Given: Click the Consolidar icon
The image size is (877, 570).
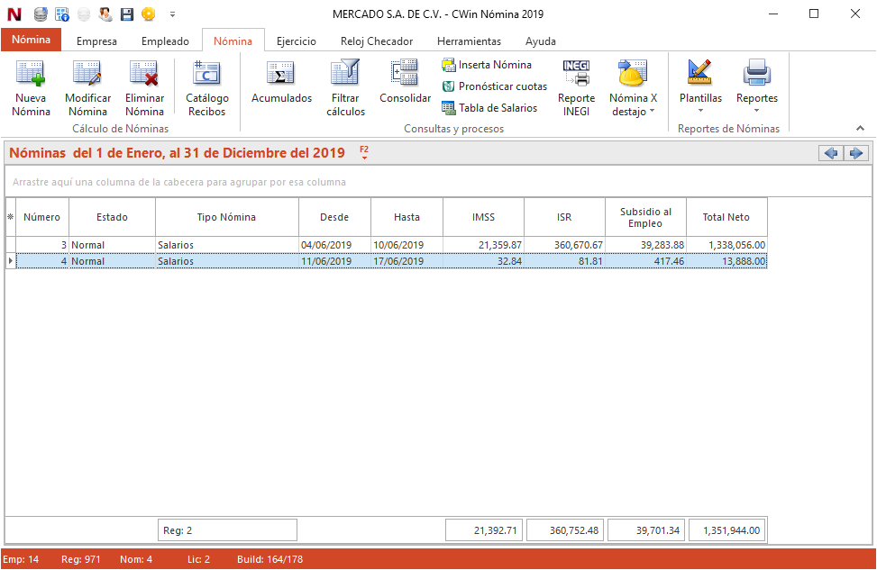Looking at the screenshot, I should (405, 74).
